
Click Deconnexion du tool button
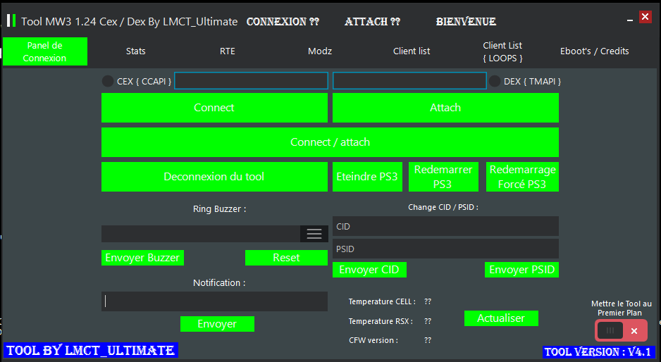click(214, 177)
